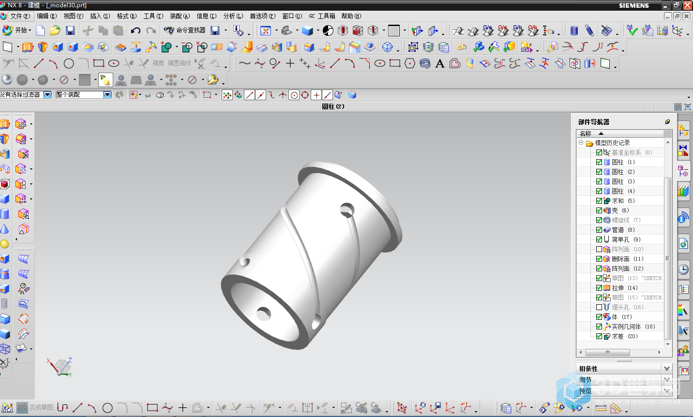Open the 整个装配 scope dropdown
The height and width of the screenshot is (417, 693).
(x=107, y=95)
